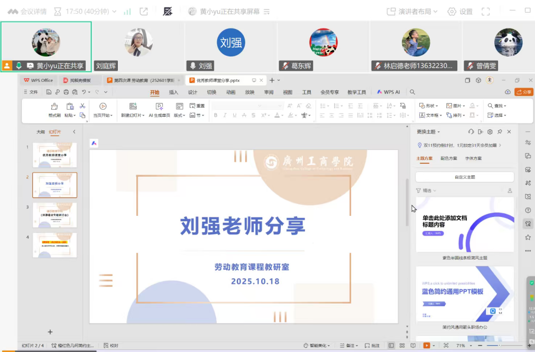Click the 校对 proofreading icon in status bar
The height and width of the screenshot is (352, 535).
(x=111, y=346)
